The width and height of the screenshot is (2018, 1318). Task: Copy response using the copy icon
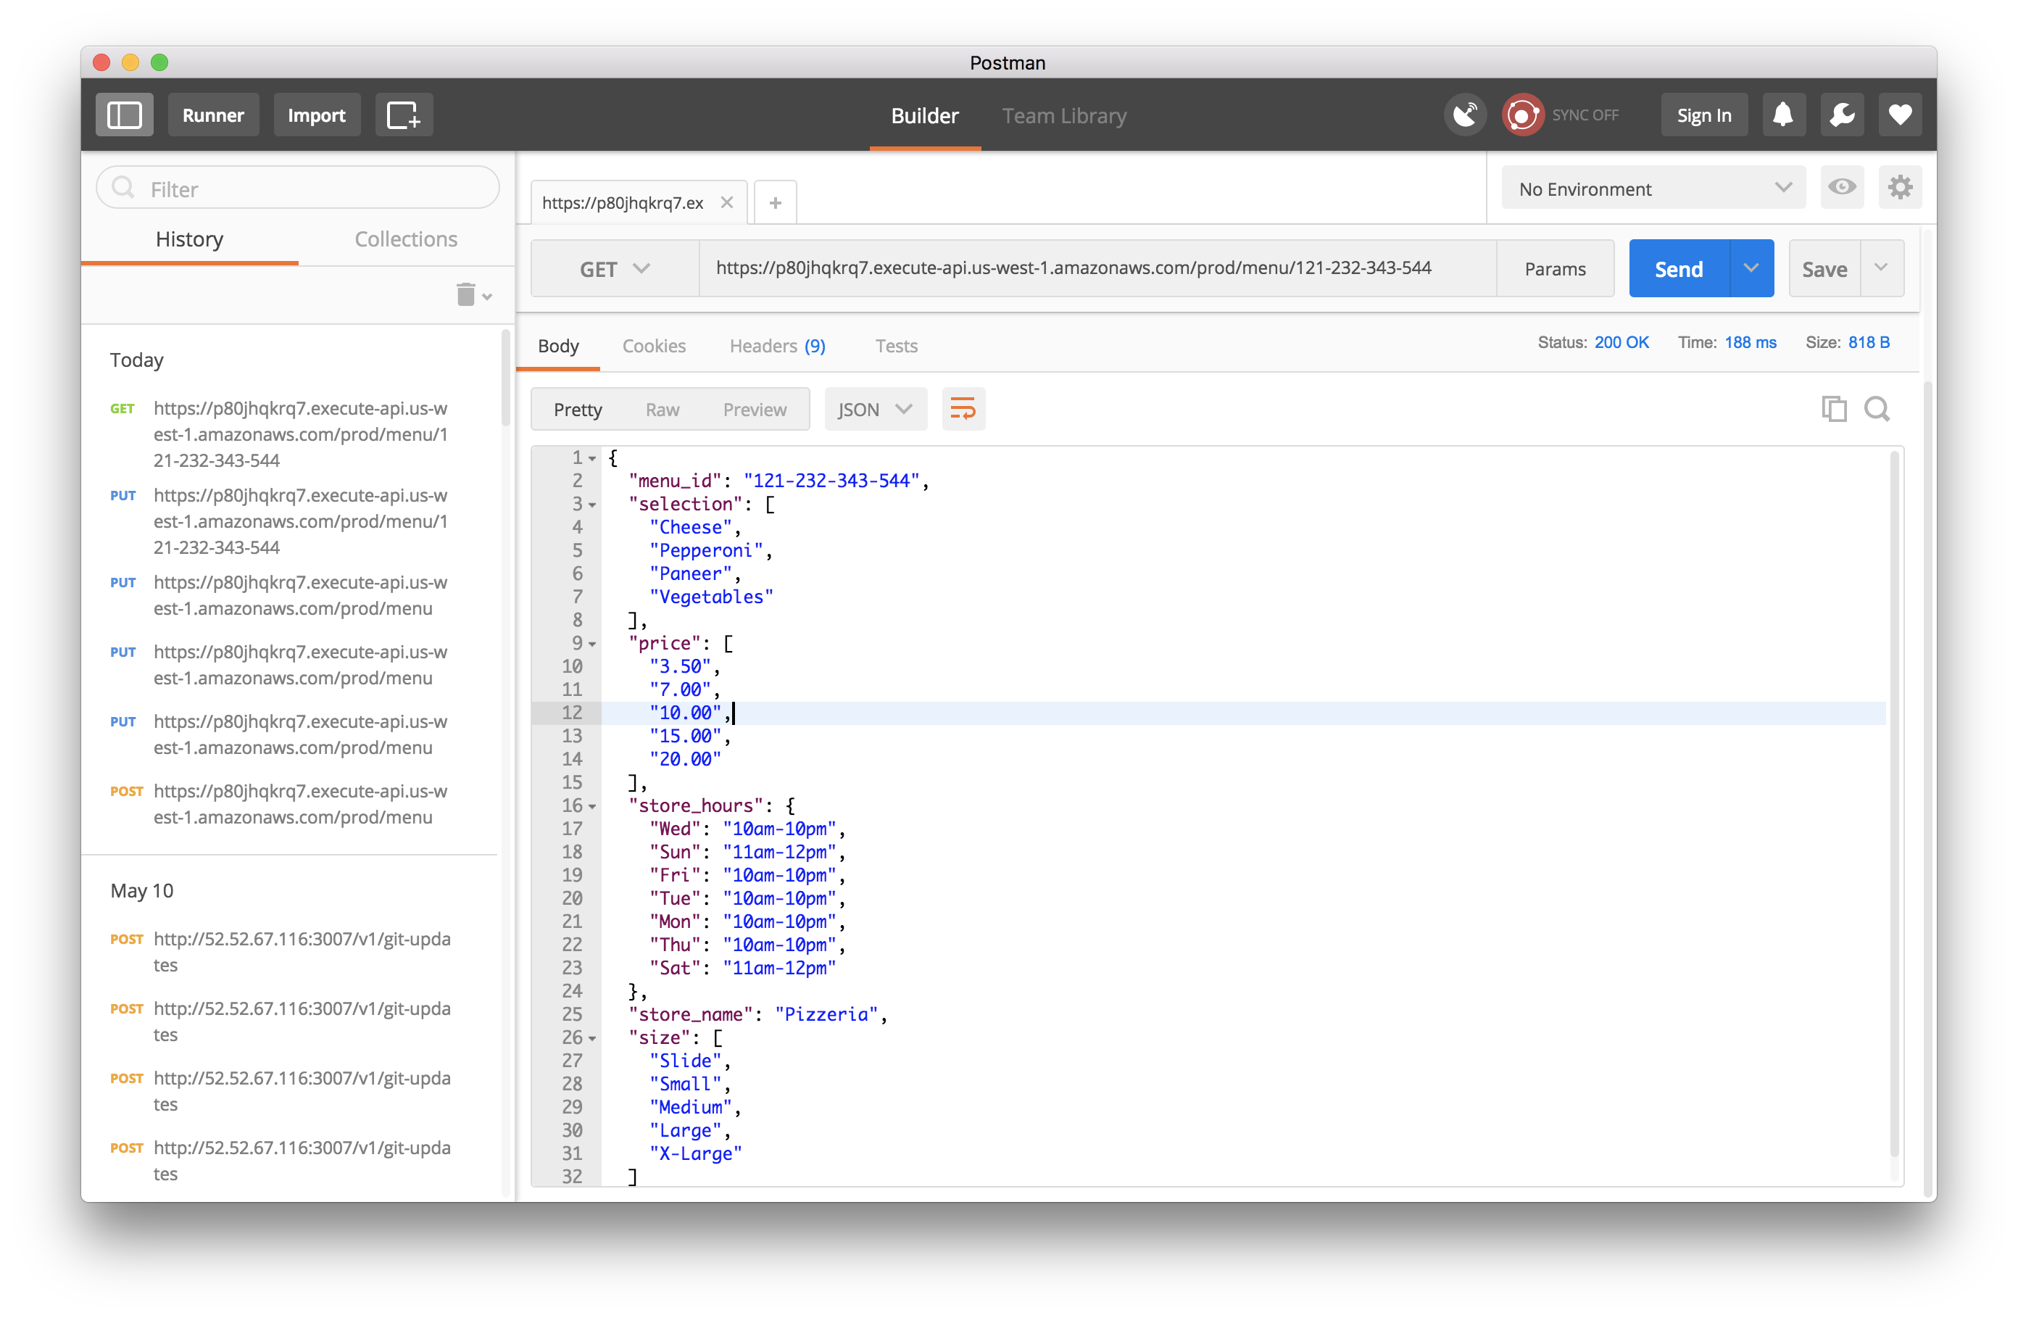[1833, 409]
